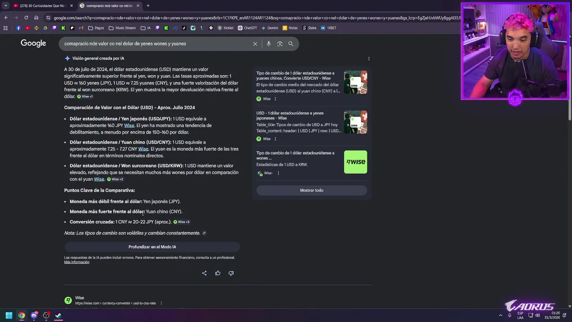
Task: Open the ChatGPT bookmark
Action: 248,28
